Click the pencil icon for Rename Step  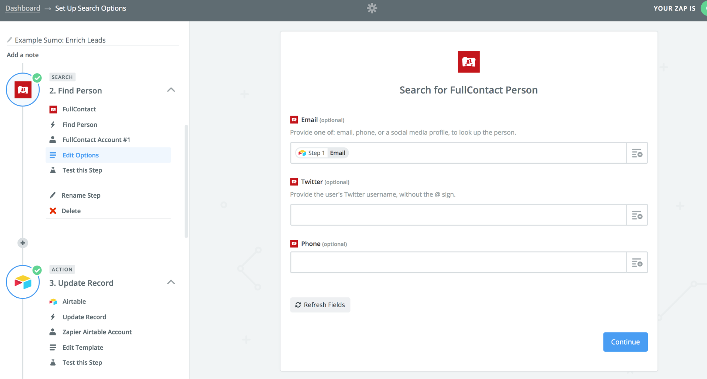click(53, 195)
